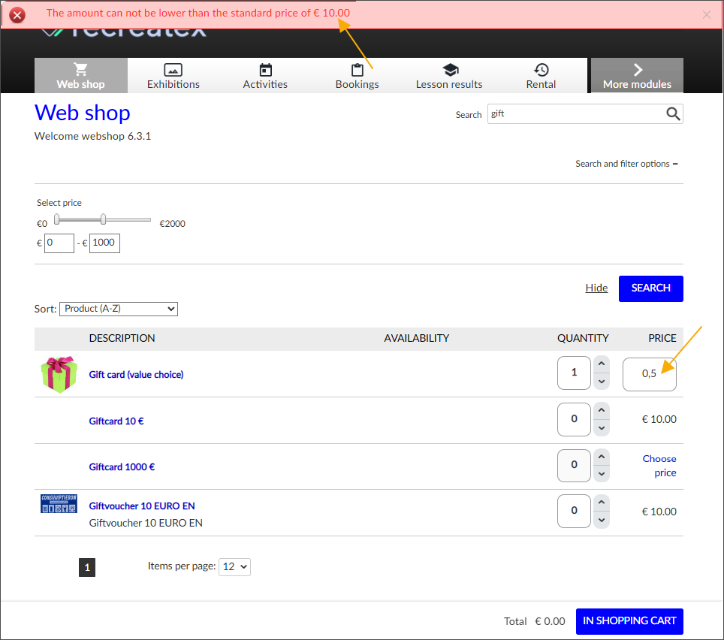724x640 pixels.
Task: Open the Items per page dropdown
Action: coord(234,567)
